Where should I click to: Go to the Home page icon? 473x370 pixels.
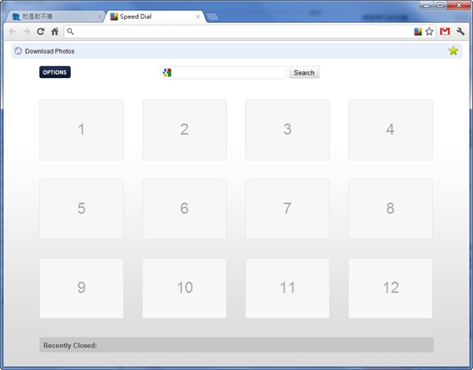coord(54,31)
